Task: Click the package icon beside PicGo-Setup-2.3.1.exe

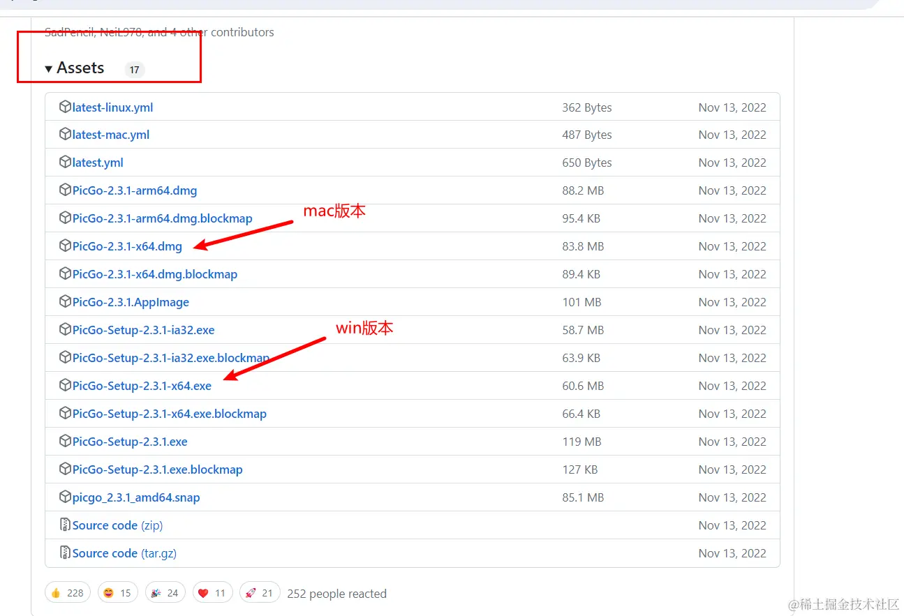Action: tap(65, 442)
